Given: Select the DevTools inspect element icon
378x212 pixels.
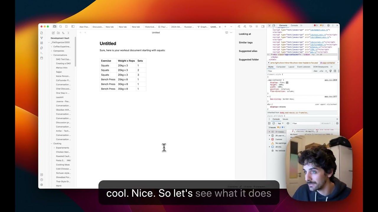Looking at the screenshot, I should click(x=269, y=26).
